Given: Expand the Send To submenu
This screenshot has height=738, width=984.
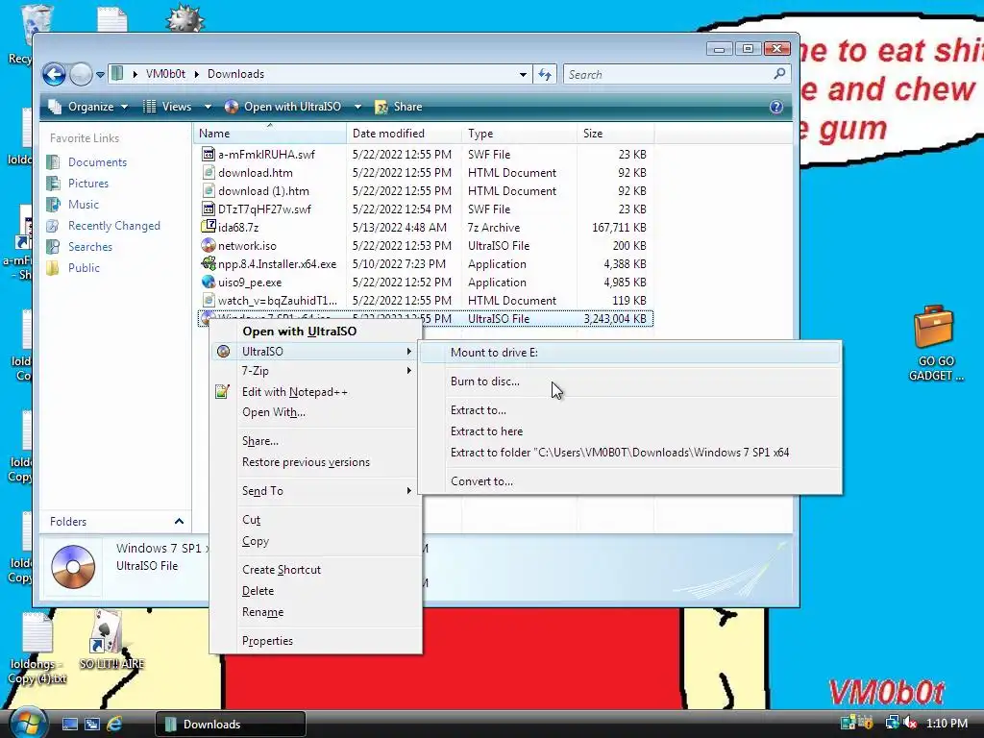Looking at the screenshot, I should click(x=316, y=491).
